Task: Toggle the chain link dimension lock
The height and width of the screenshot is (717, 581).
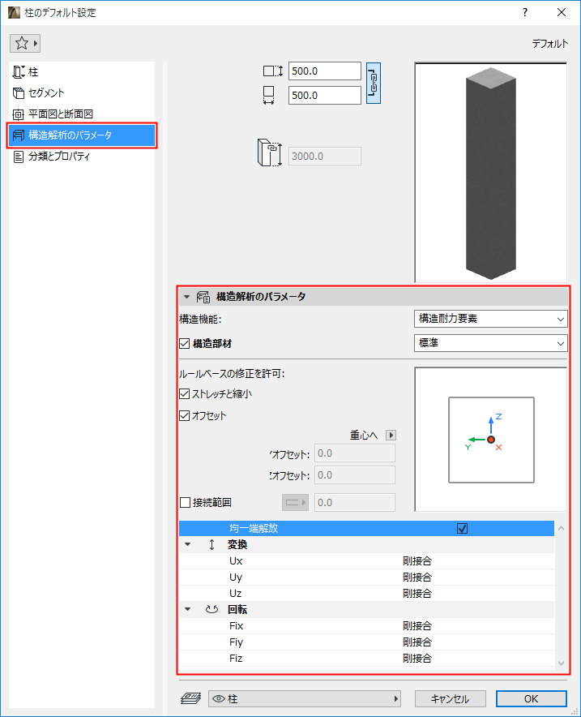Action: tap(374, 84)
